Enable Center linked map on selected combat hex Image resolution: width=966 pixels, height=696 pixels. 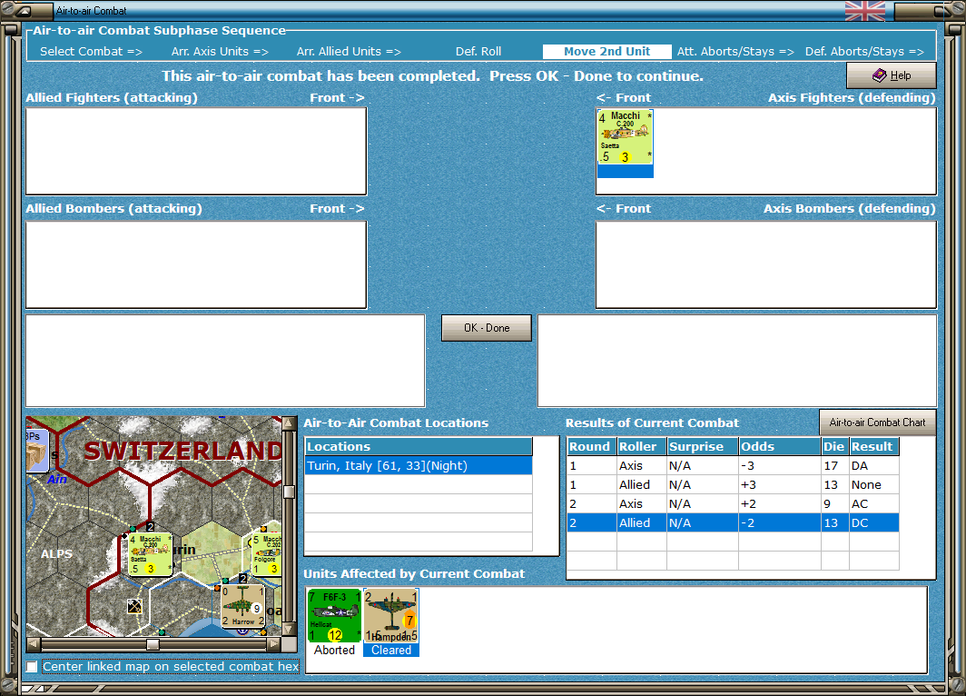pyautogui.click(x=32, y=666)
